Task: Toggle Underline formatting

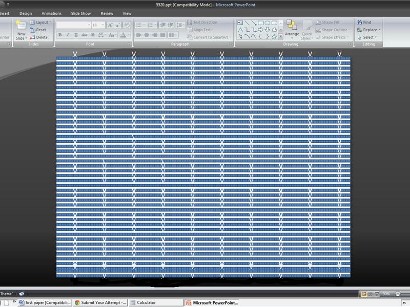Action: click(75, 34)
